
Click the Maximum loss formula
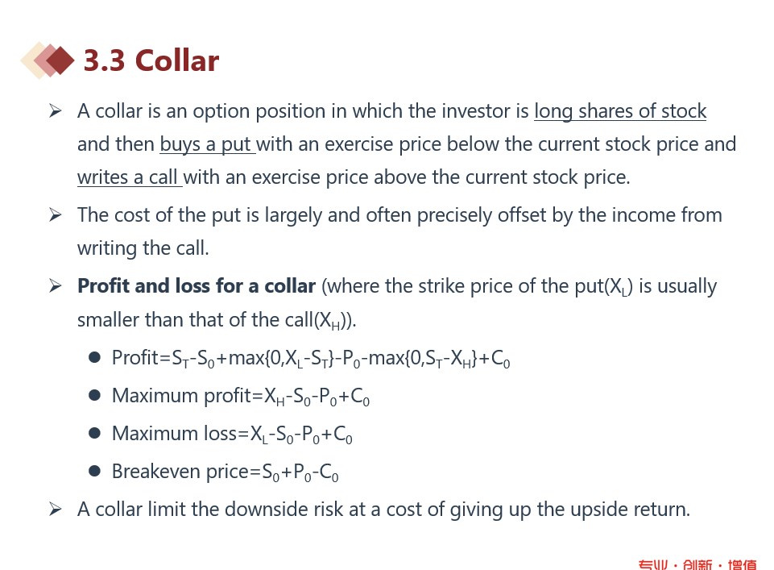tap(232, 434)
